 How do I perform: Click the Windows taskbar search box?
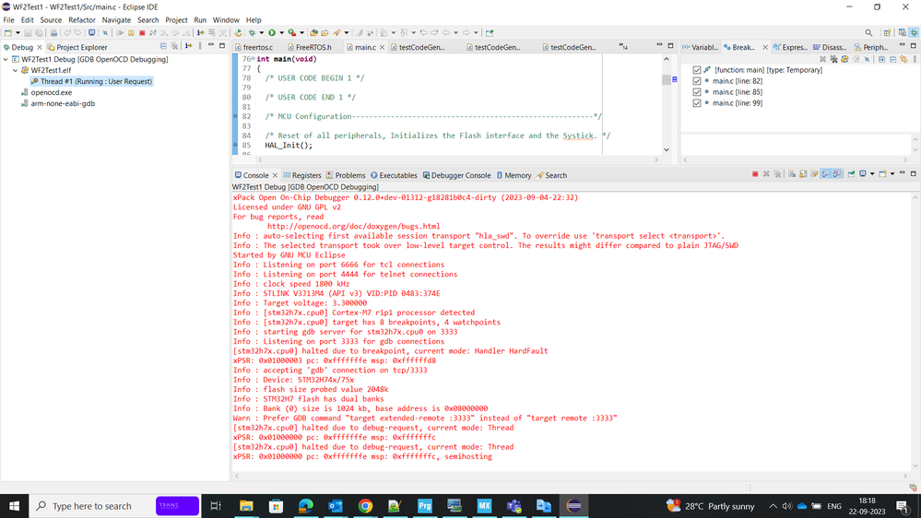(x=91, y=506)
